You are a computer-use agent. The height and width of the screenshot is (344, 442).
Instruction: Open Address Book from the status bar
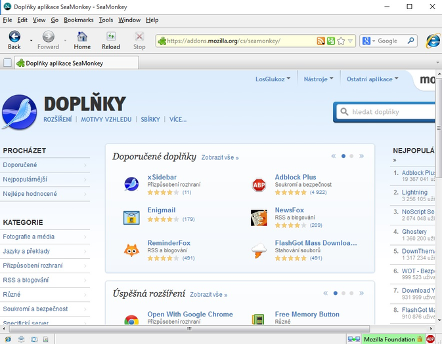coord(34,339)
